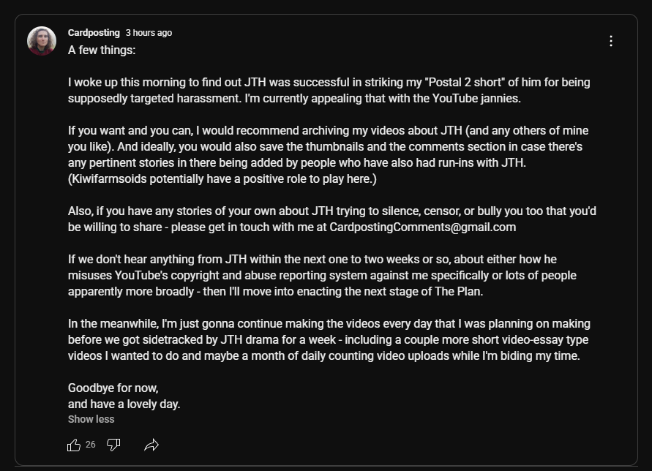The height and width of the screenshot is (471, 652).
Task: Open the three-dot post options menu
Action: pos(611,41)
